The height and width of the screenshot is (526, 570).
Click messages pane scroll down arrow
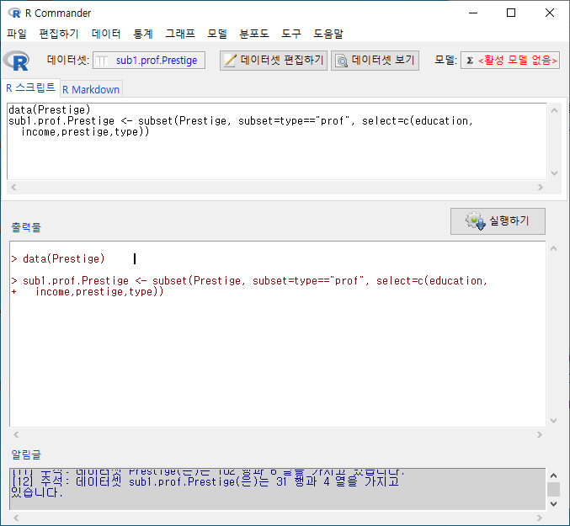(554, 504)
